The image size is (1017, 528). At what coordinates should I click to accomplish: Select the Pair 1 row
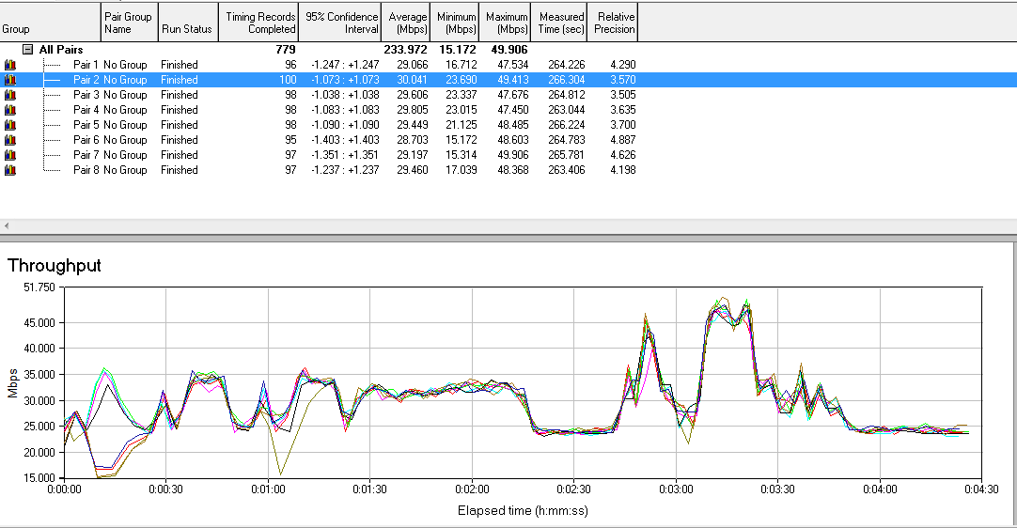point(508,65)
